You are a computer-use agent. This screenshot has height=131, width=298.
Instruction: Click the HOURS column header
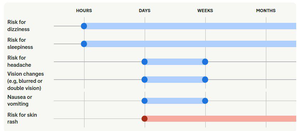(84, 11)
